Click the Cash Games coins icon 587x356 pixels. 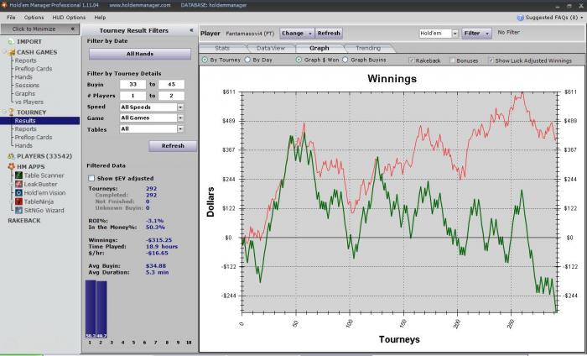pyautogui.click(x=11, y=52)
